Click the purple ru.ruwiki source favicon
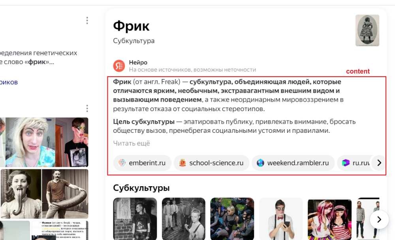This screenshot has width=395, height=240. pyautogui.click(x=346, y=163)
